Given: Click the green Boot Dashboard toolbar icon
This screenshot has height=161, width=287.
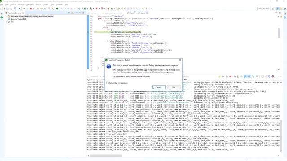Looking at the screenshot, I should coord(57,8).
